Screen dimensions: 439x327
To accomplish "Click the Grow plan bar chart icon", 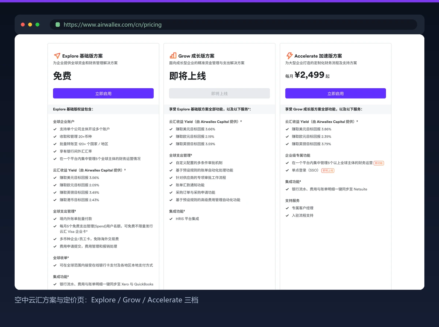I will coord(173,55).
